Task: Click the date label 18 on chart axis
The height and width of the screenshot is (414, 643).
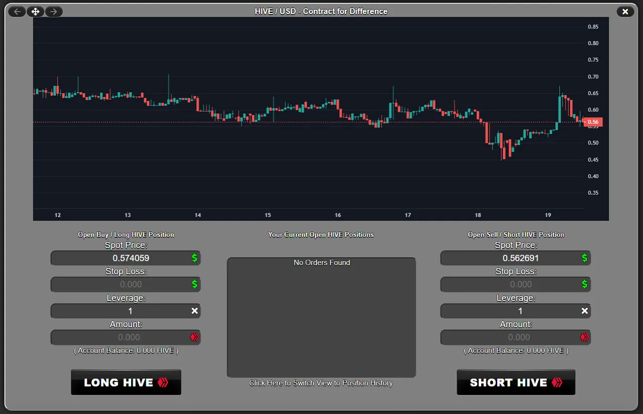Action: point(478,215)
